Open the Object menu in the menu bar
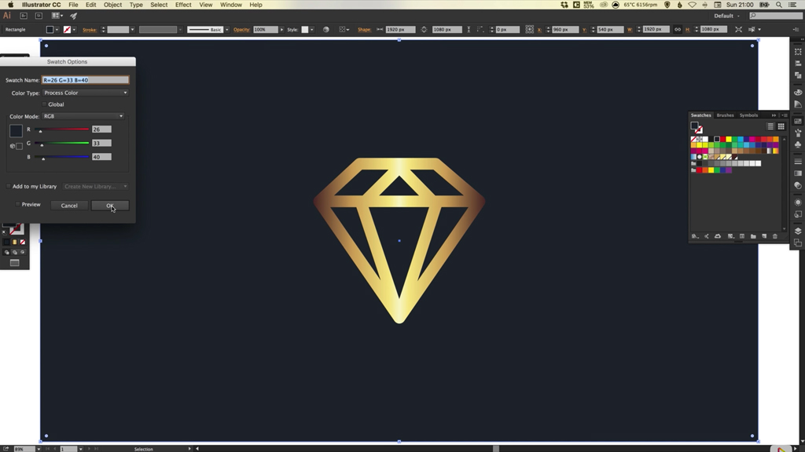This screenshot has width=805, height=452. (112, 5)
